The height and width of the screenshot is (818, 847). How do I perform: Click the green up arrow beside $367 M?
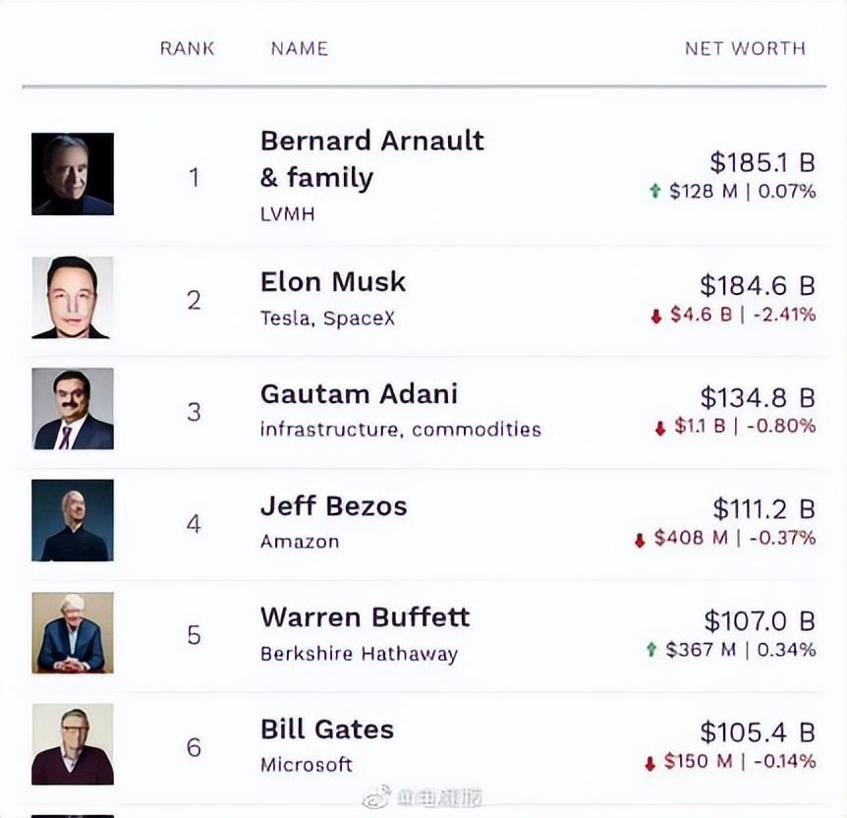click(651, 650)
